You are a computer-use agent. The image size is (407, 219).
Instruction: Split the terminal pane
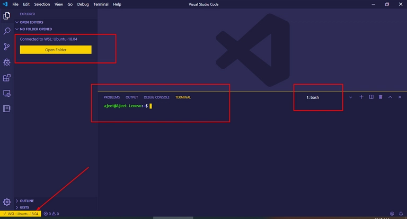point(371,97)
